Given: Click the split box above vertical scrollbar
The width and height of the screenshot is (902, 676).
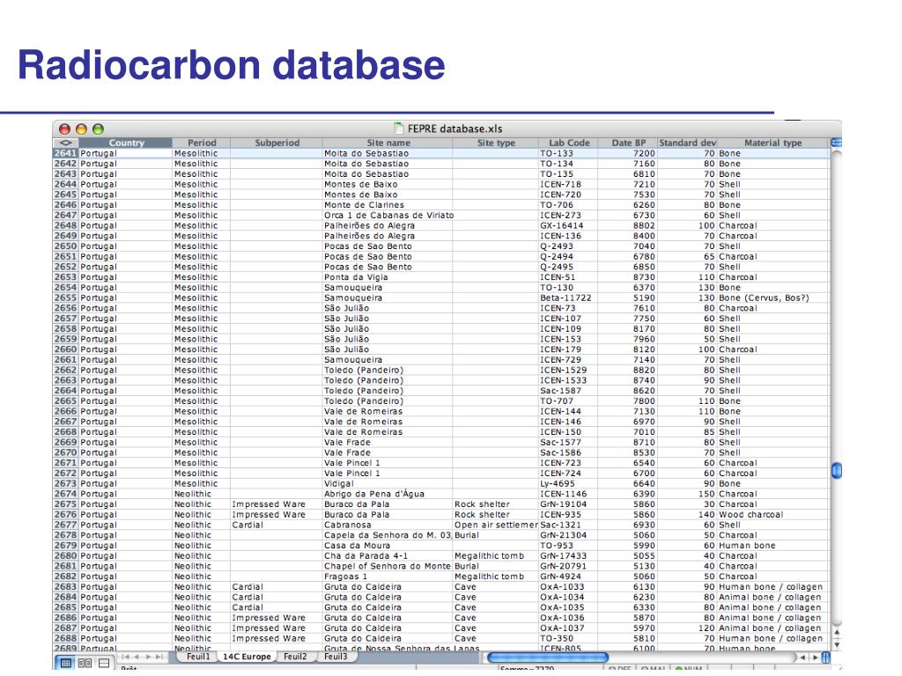Looking at the screenshot, I should (837, 142).
